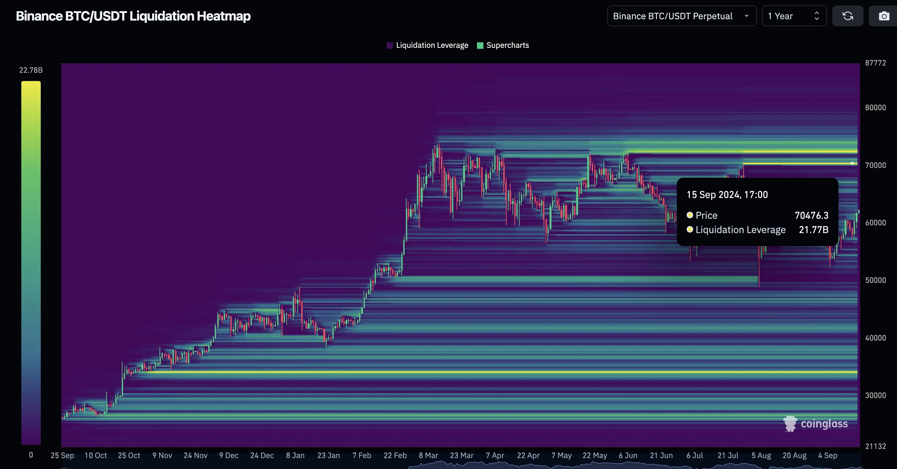Click the 8 Mar date axis label
Image resolution: width=897 pixels, height=469 pixels.
(428, 455)
